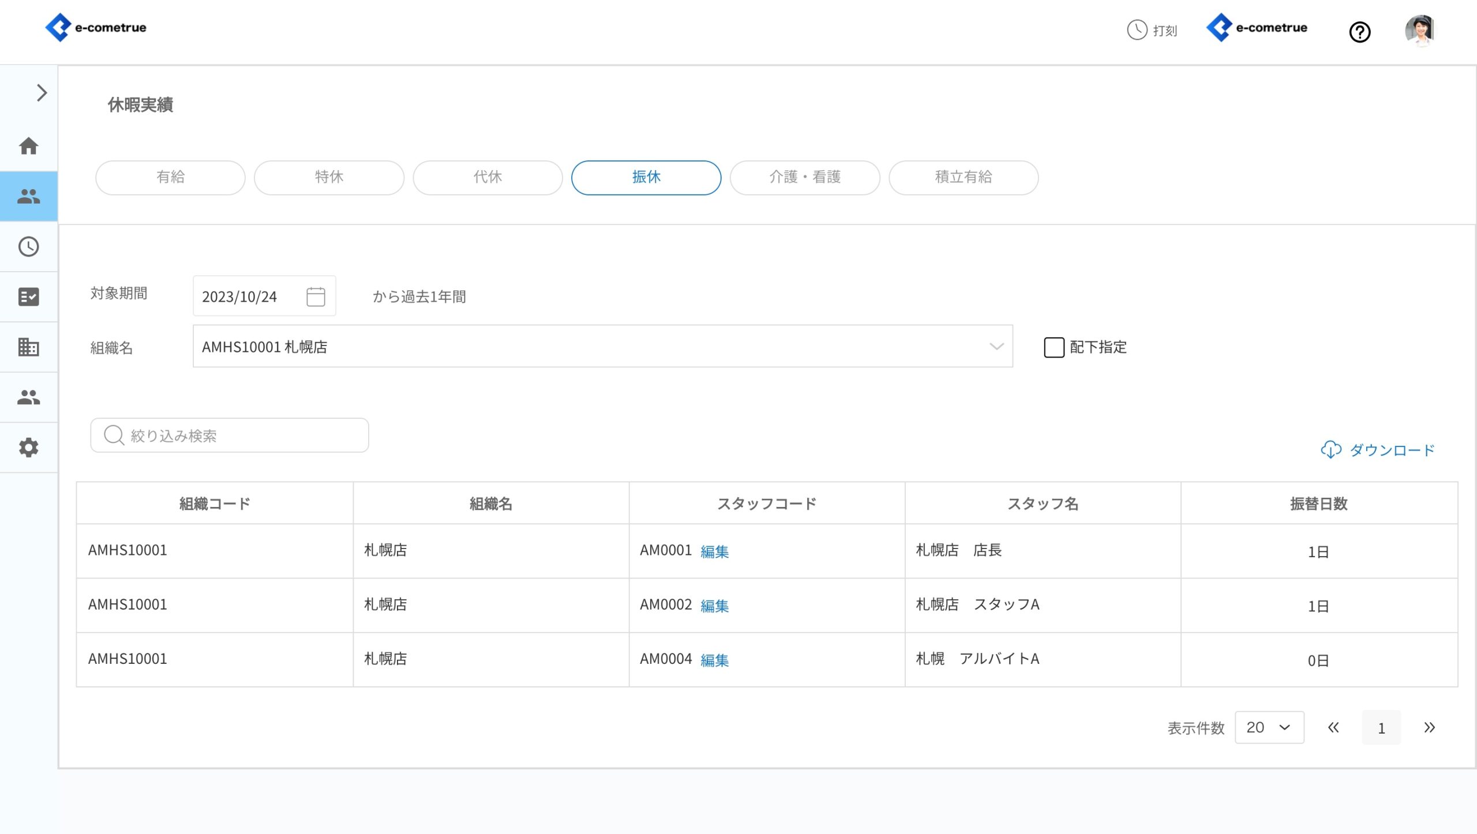Switch to the 介護・看護 tab
Viewport: 1477px width, 834px height.
(x=804, y=178)
